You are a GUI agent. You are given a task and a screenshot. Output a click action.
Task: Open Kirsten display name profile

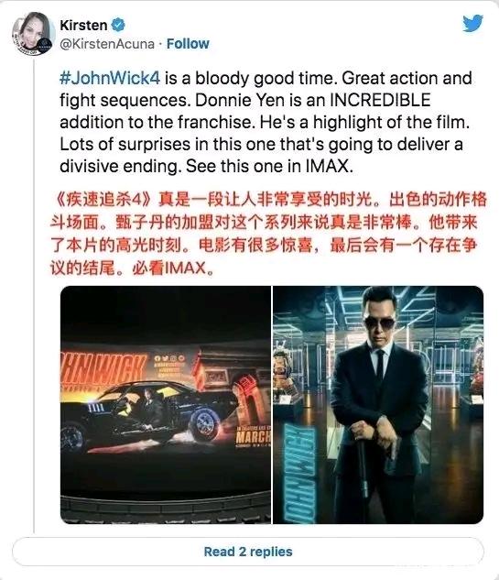(x=83, y=25)
